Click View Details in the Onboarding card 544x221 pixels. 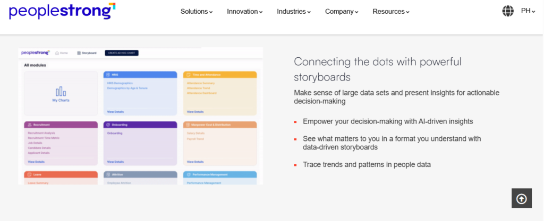[115, 162]
